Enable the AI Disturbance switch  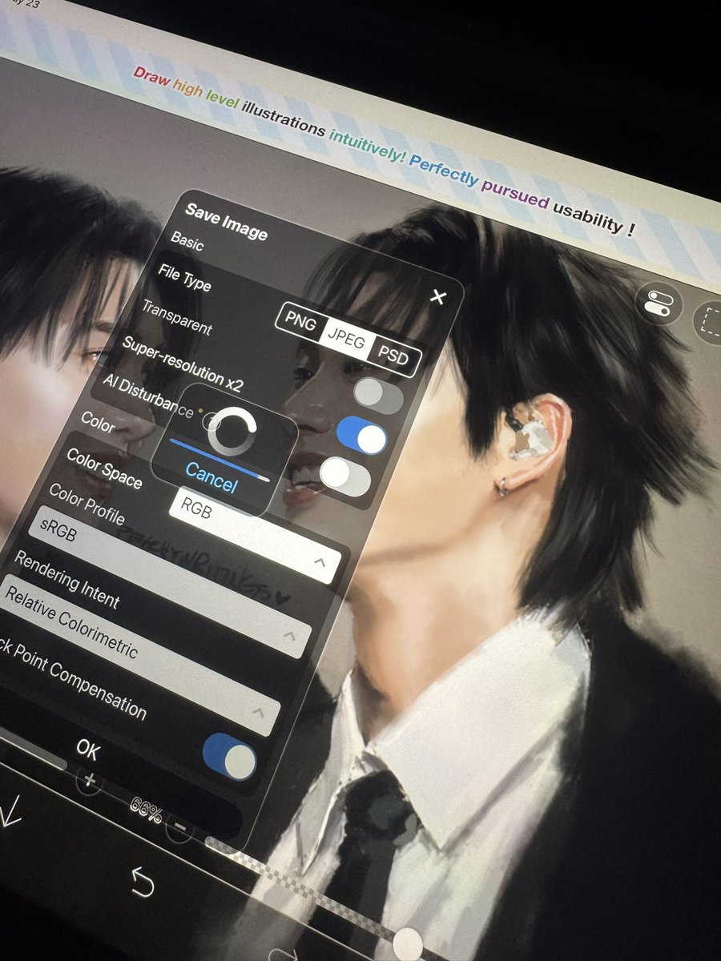[345, 476]
